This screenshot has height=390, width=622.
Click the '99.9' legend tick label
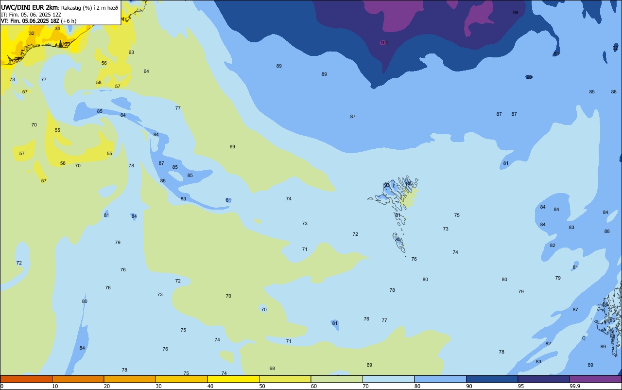[x=575, y=386]
